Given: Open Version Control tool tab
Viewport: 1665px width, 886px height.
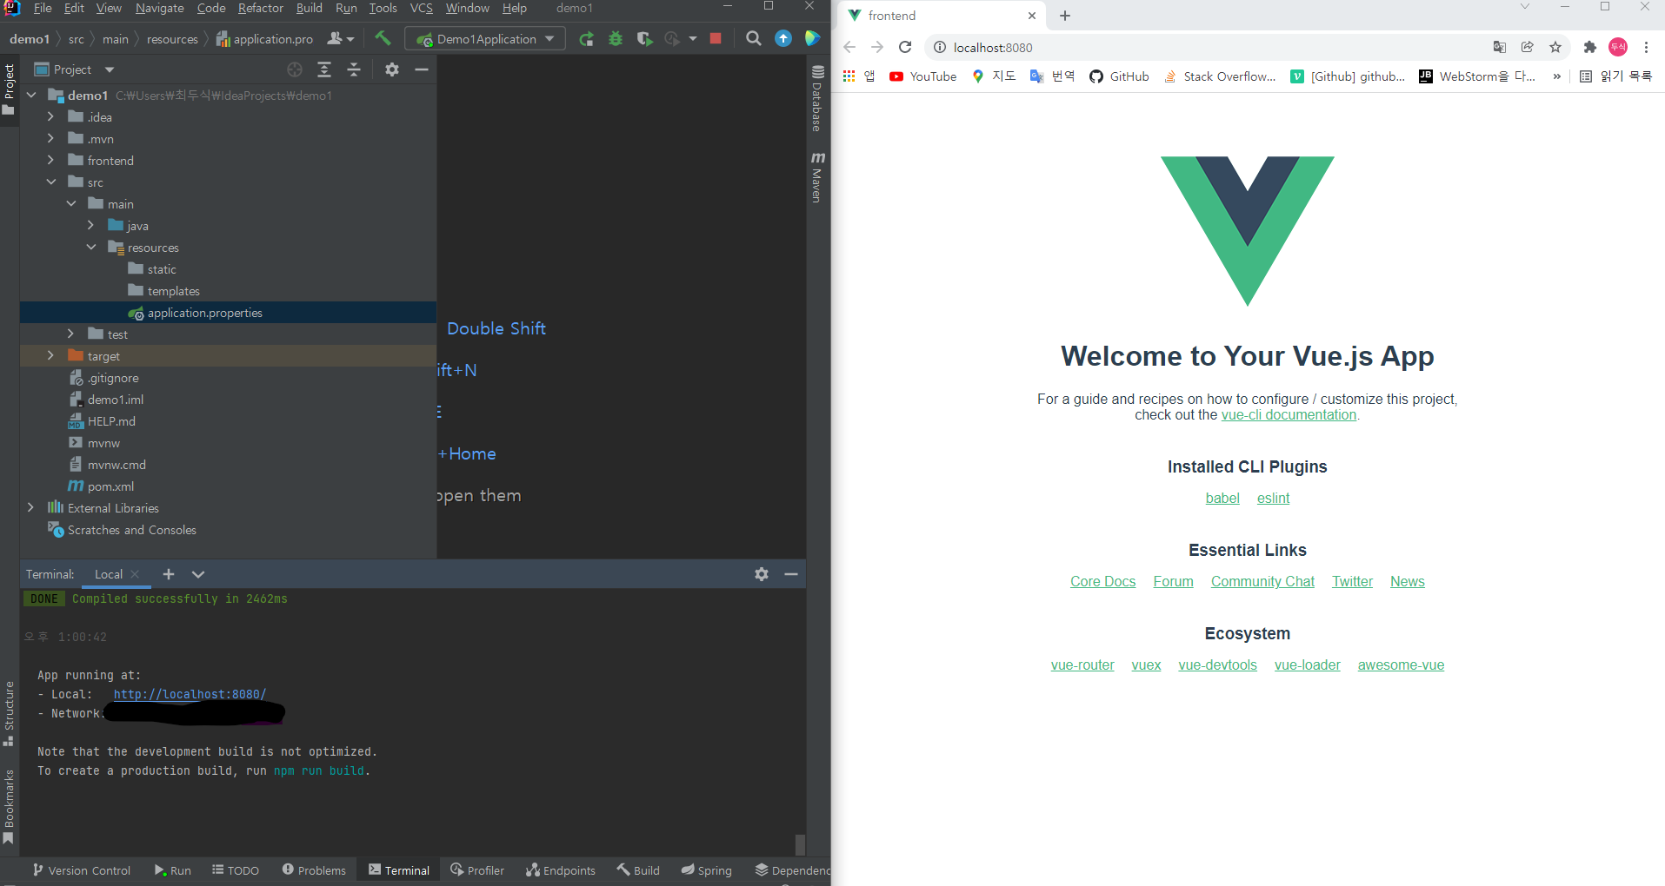Looking at the screenshot, I should click(x=81, y=870).
